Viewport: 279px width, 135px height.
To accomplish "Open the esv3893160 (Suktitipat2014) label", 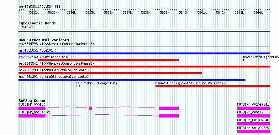I will 44,57.
